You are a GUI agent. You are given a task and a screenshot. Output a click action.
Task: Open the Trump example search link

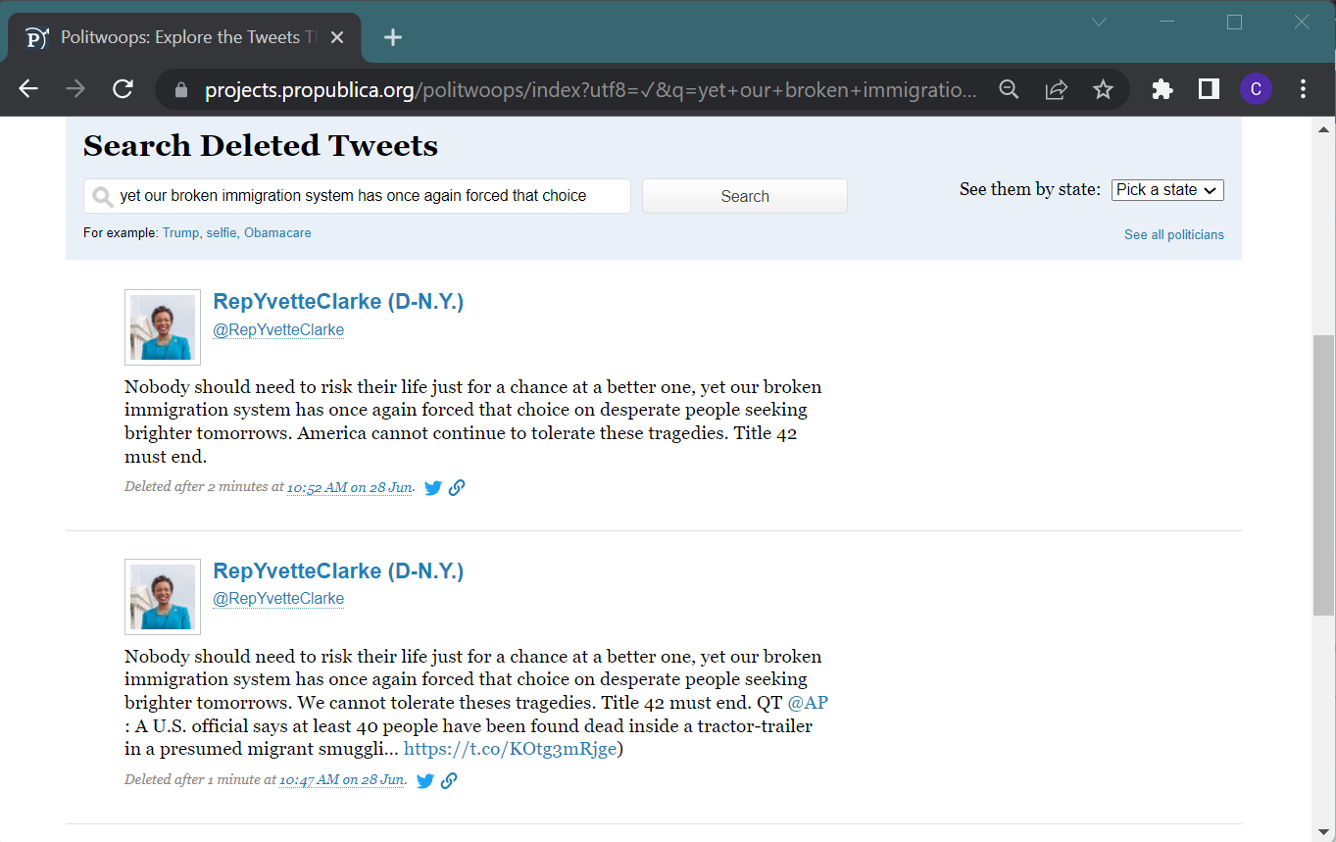click(180, 233)
